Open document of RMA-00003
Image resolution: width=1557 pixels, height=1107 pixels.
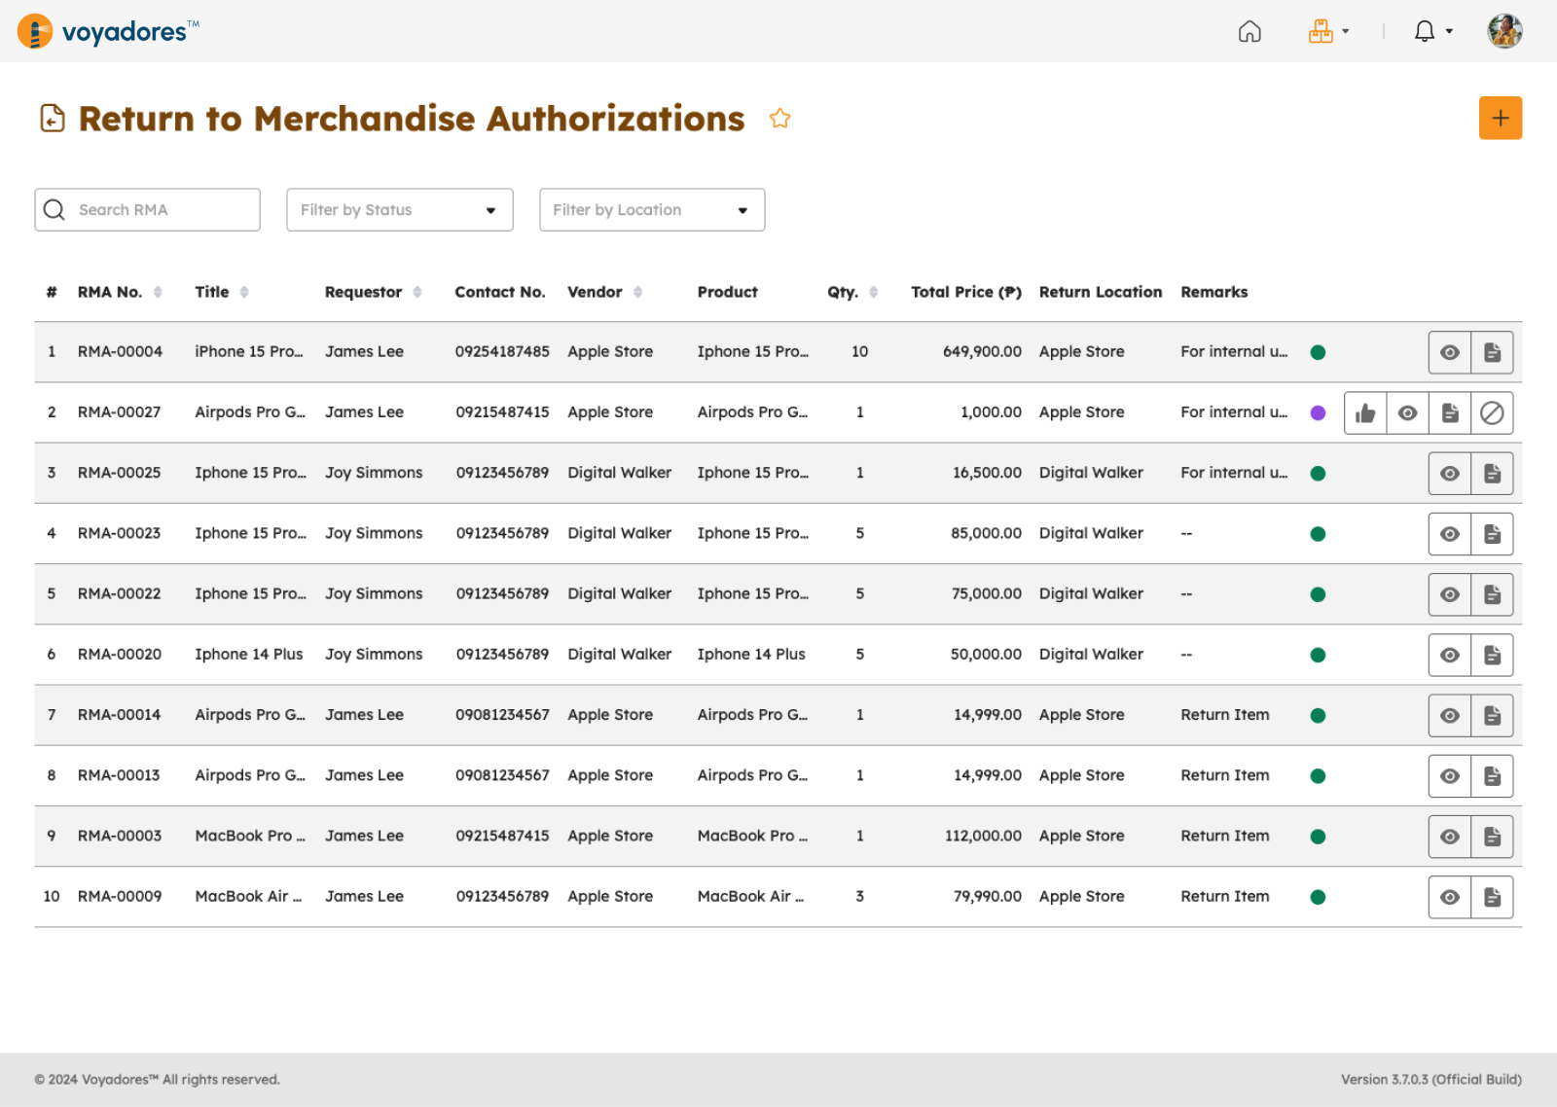[1492, 837]
